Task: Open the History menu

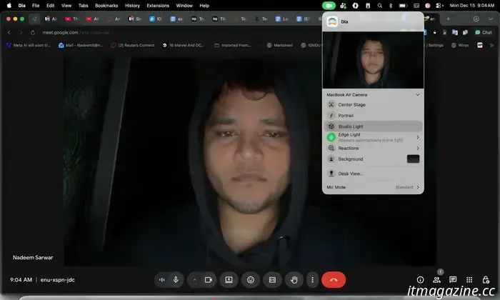Action: coord(132,6)
